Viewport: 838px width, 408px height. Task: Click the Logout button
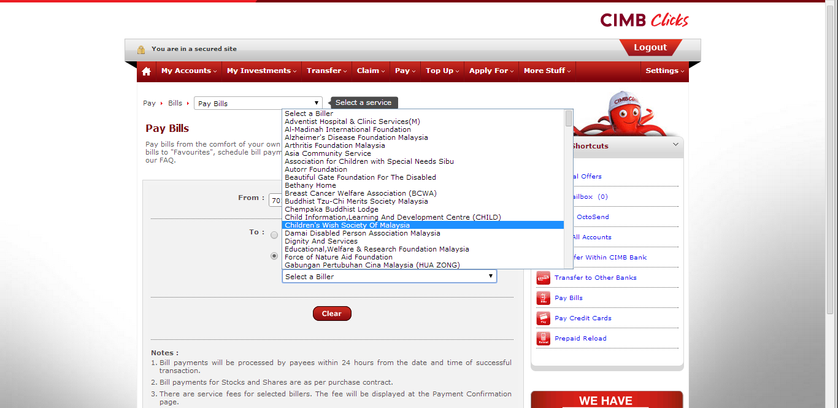coord(650,48)
